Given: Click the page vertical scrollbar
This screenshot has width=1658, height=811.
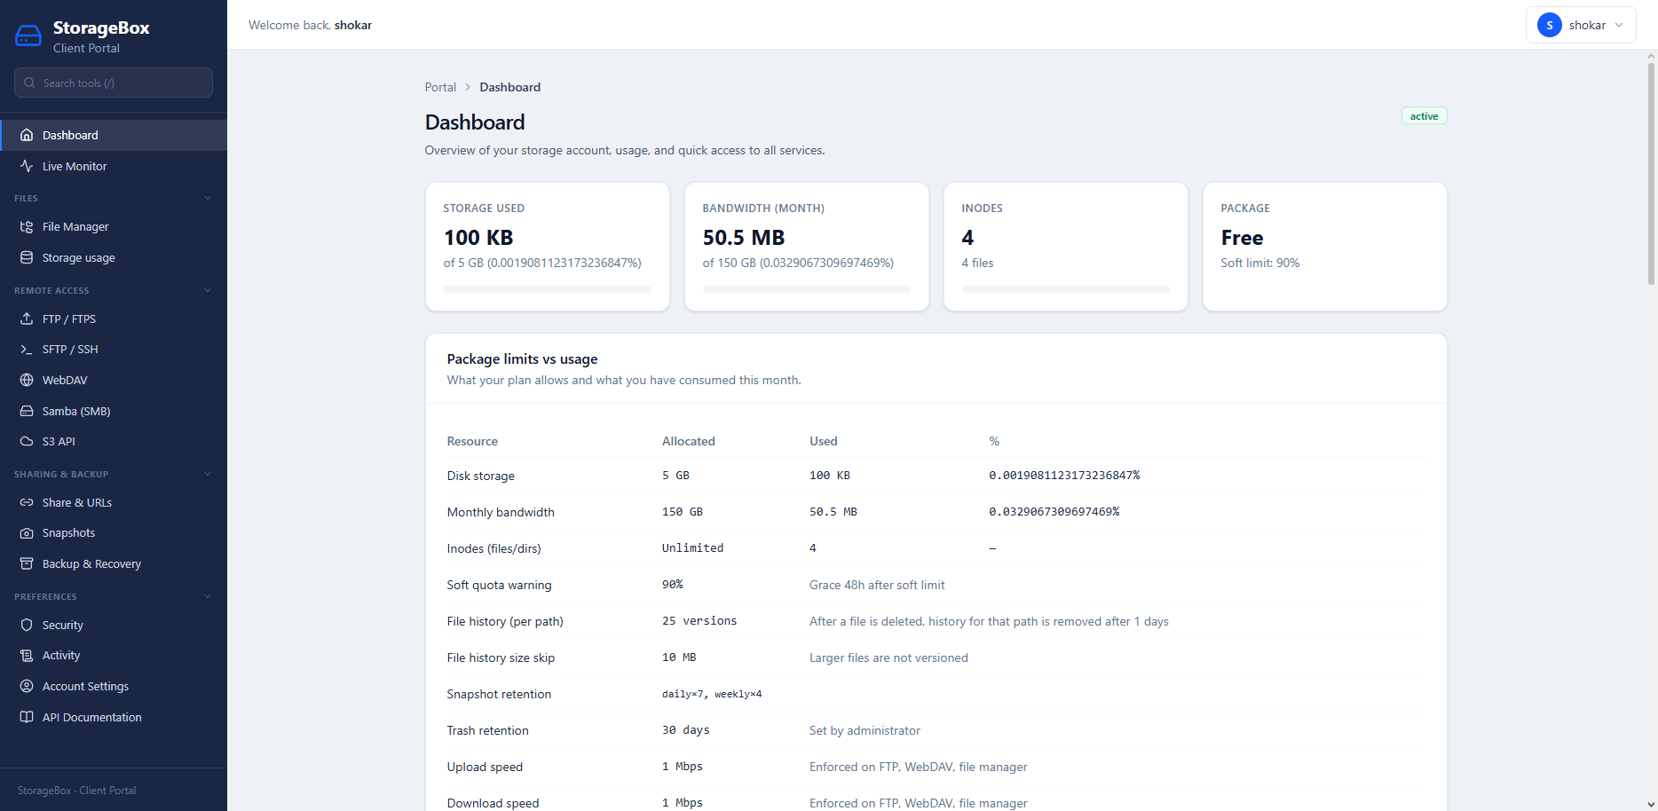Looking at the screenshot, I should coord(1651,173).
